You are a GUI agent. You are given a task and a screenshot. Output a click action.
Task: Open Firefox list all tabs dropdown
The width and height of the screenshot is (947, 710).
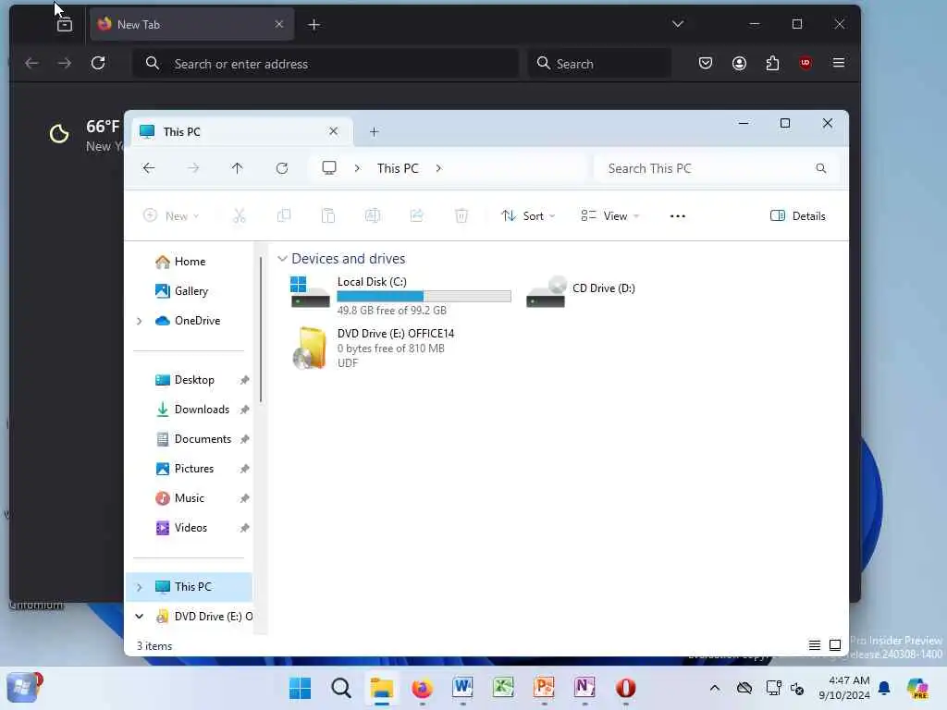point(678,24)
